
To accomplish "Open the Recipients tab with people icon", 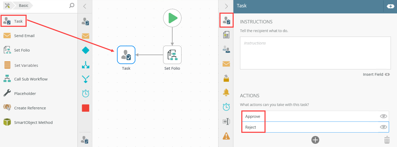I will [226, 49].
